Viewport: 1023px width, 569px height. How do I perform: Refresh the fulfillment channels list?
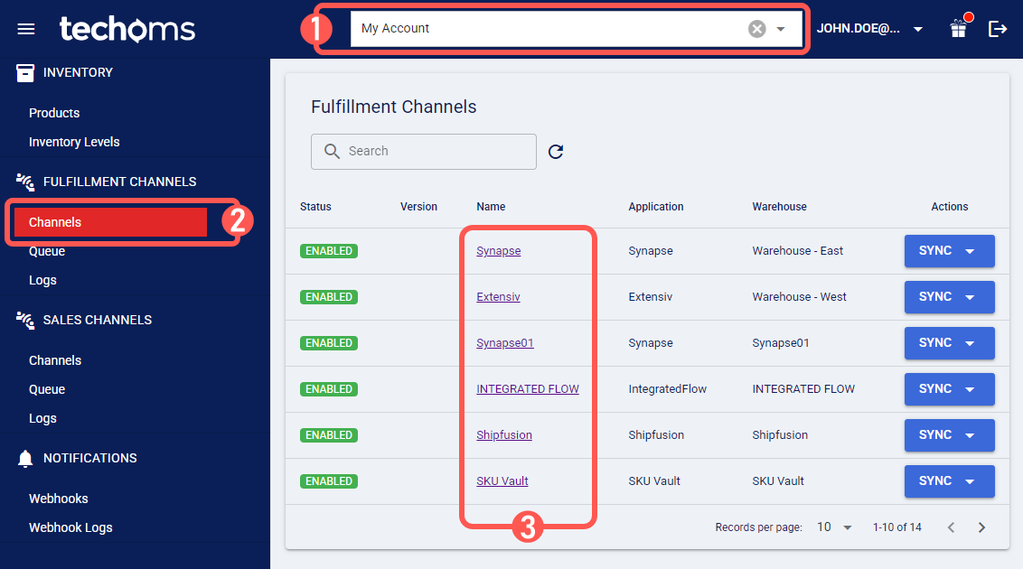[x=556, y=152]
